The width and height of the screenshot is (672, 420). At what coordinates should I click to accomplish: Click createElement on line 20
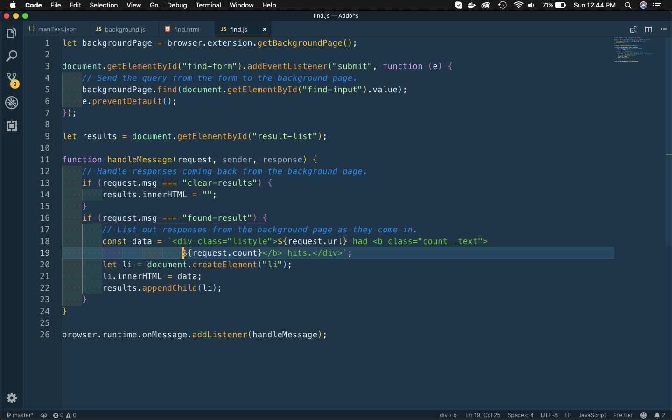coord(225,265)
